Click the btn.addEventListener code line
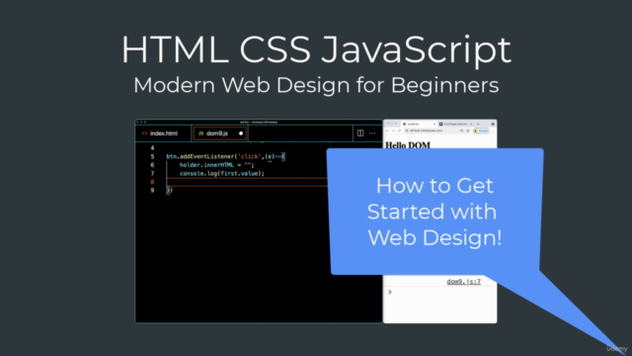This screenshot has width=632, height=356. click(226, 156)
